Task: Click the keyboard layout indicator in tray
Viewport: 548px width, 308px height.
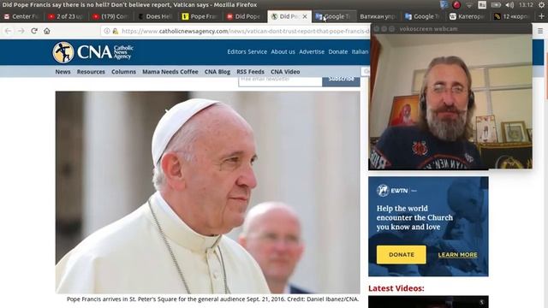Action: pos(482,5)
